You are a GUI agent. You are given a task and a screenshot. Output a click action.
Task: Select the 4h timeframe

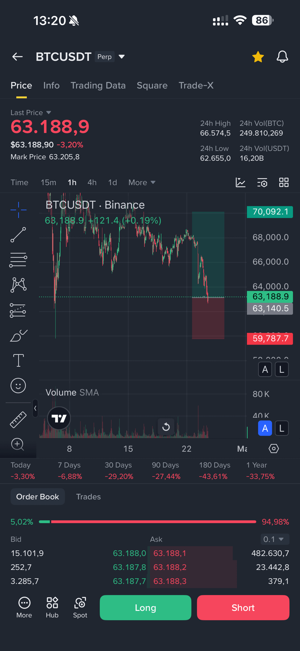92,182
